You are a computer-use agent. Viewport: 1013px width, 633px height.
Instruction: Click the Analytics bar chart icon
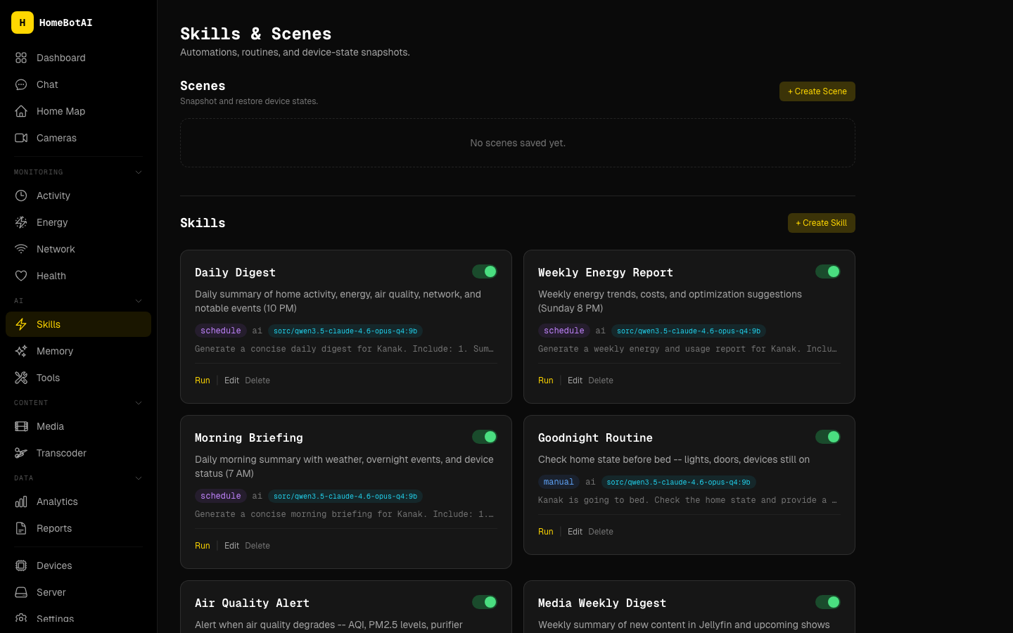tap(21, 501)
